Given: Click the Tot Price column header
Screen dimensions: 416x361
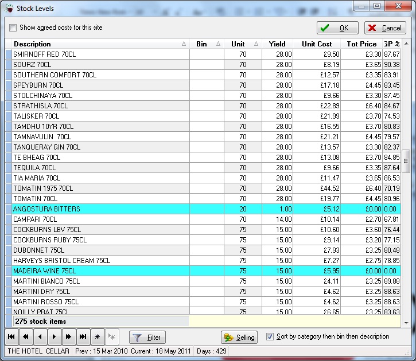Looking at the screenshot, I should [x=361, y=44].
